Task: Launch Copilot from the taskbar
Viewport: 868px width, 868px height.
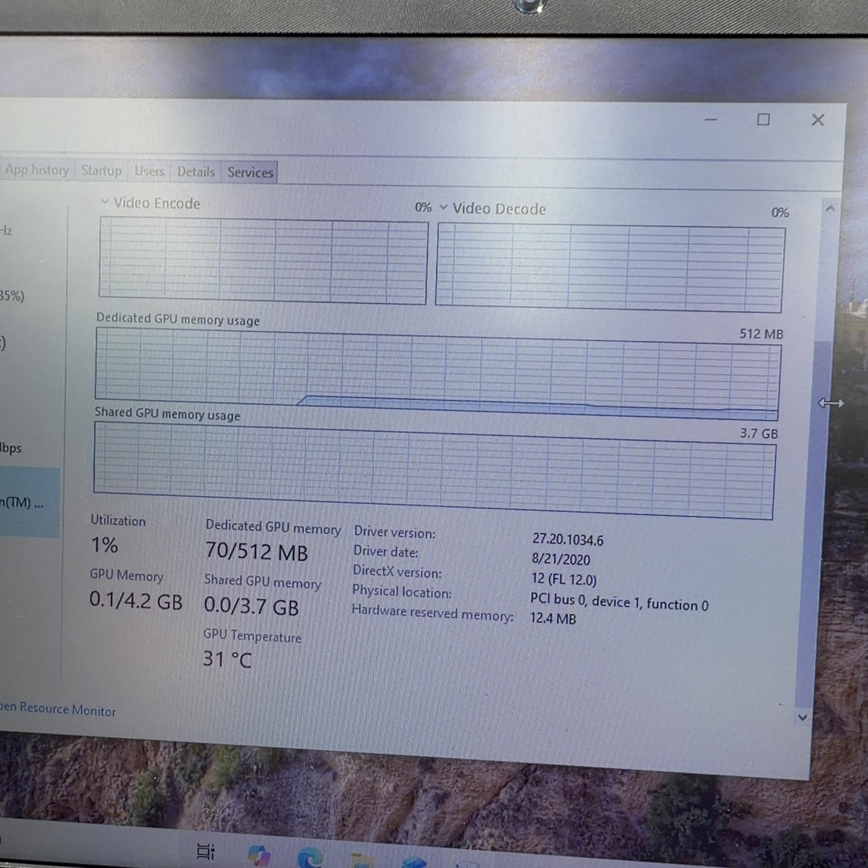Action: click(259, 854)
